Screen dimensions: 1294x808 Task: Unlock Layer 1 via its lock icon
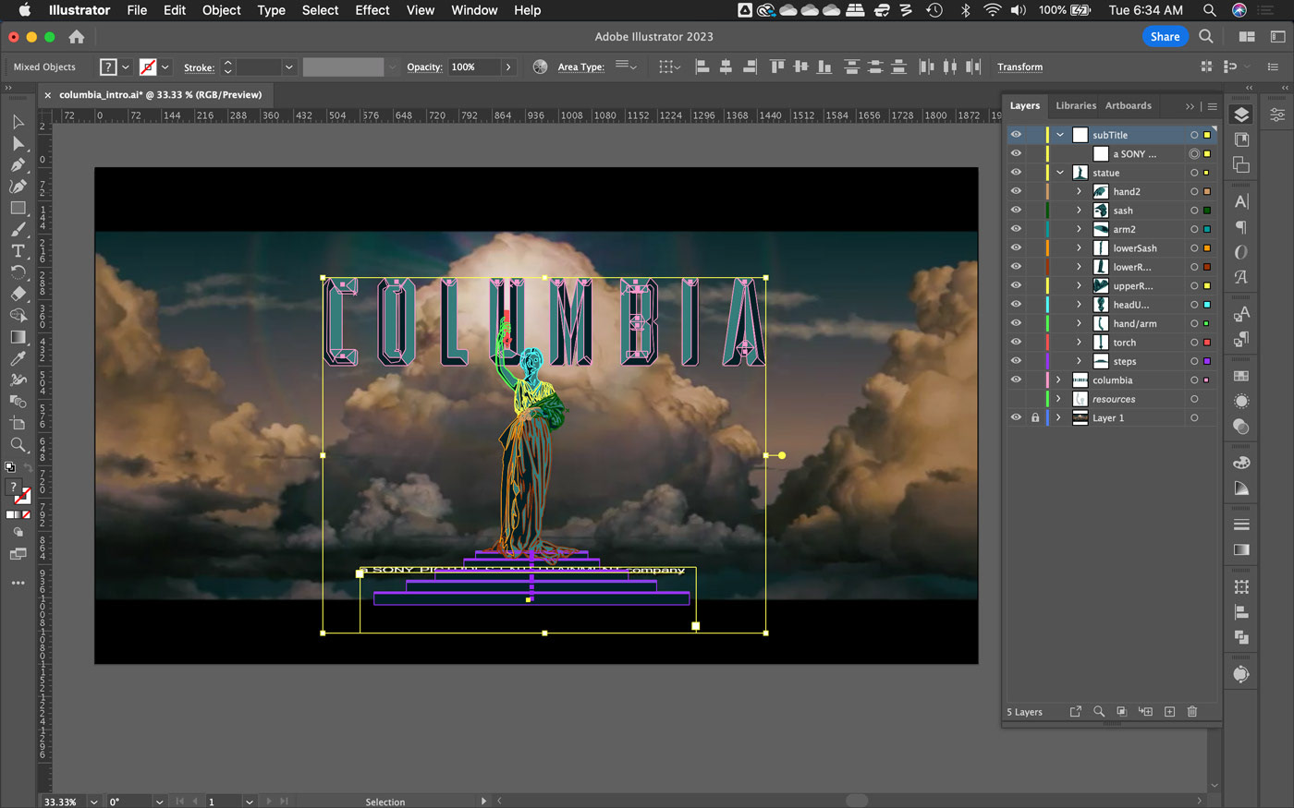click(x=1035, y=417)
